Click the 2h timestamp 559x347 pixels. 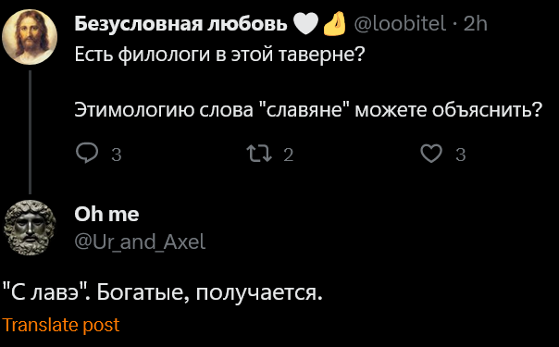click(x=475, y=24)
